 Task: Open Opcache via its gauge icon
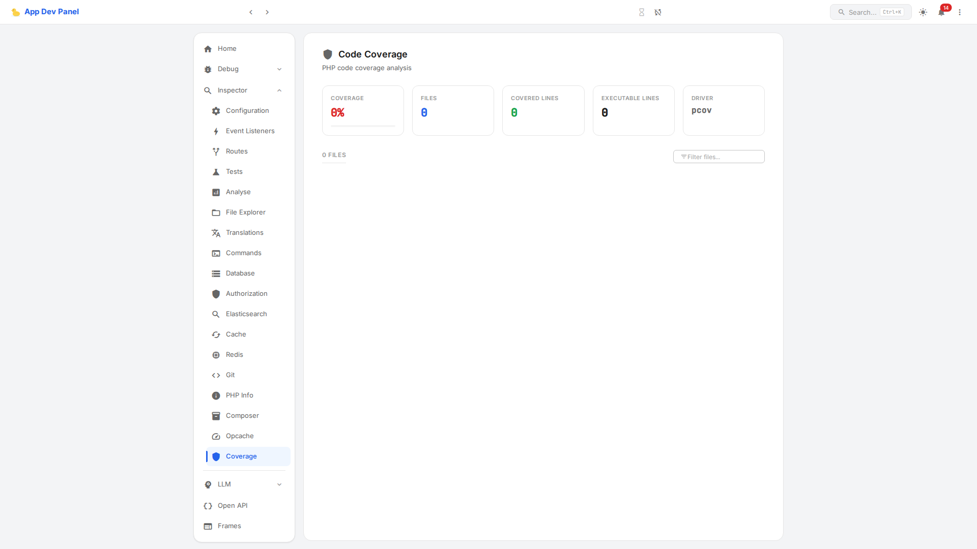click(216, 436)
